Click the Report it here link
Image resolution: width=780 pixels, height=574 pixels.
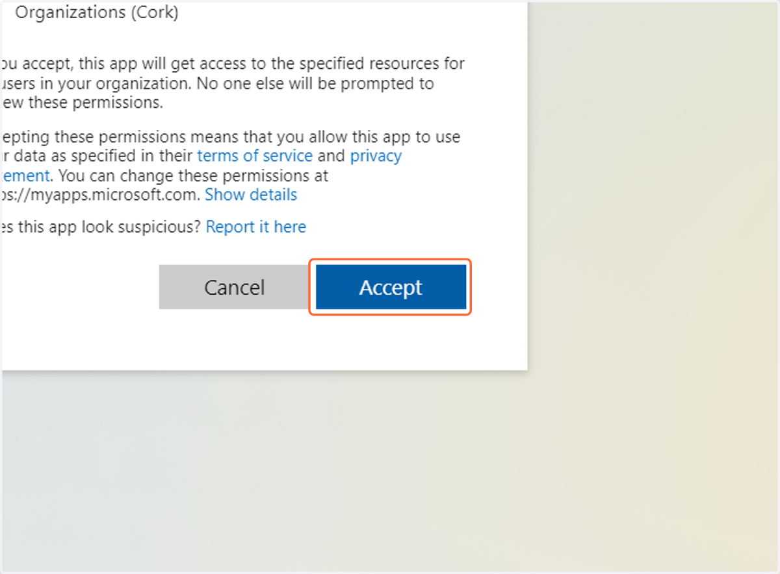(x=255, y=227)
